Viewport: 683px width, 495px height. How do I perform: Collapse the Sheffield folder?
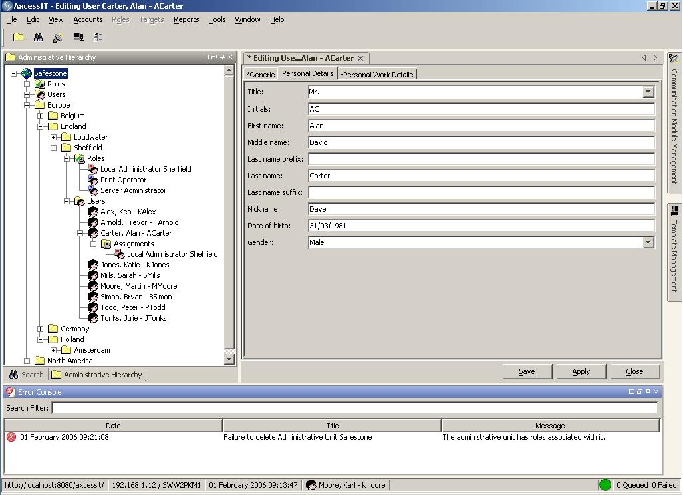click(x=54, y=148)
